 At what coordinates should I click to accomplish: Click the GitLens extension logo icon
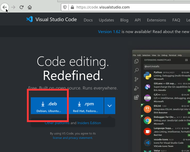tap(147, 87)
